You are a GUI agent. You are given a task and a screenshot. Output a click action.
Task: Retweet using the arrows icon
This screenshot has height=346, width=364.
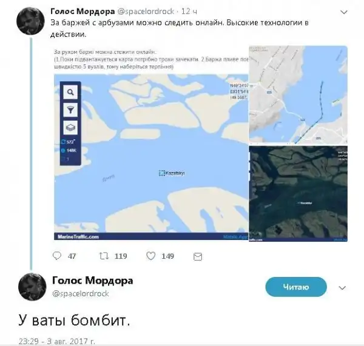click(x=104, y=256)
